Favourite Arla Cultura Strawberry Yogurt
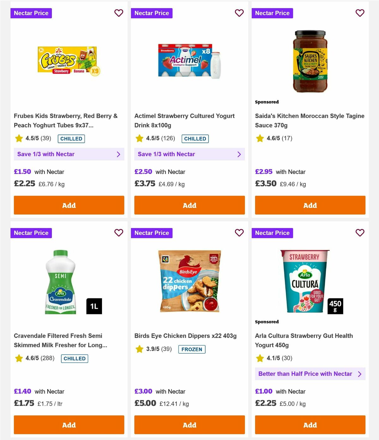 (360, 233)
